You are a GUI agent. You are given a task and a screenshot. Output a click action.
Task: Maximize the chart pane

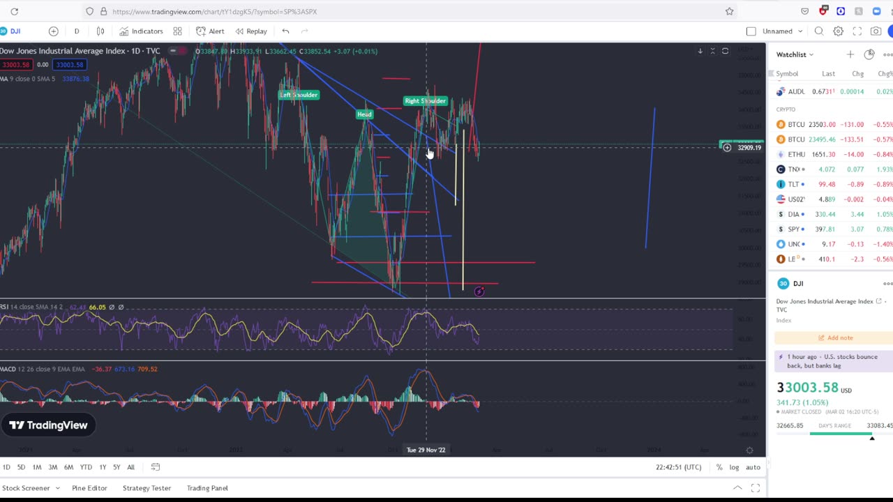pos(725,51)
